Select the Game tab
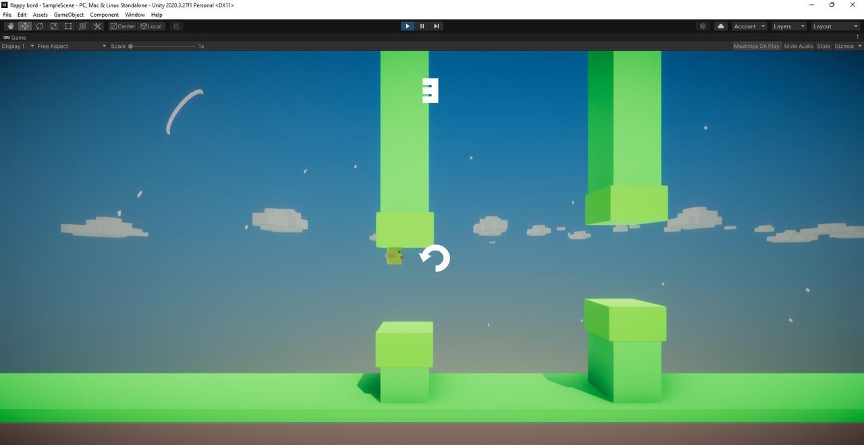Screen dimensions: 864x445 [x=15, y=37]
